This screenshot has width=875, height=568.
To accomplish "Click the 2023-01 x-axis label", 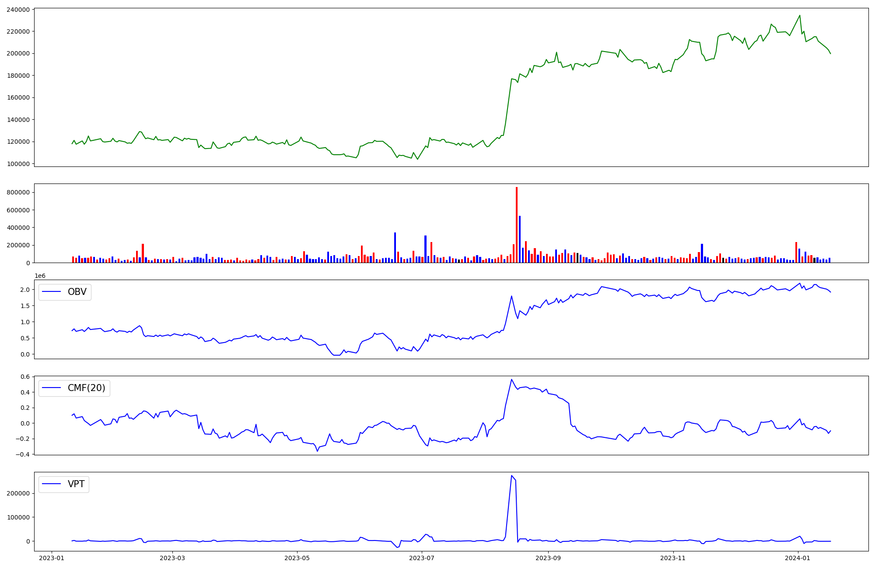I will pos(52,558).
